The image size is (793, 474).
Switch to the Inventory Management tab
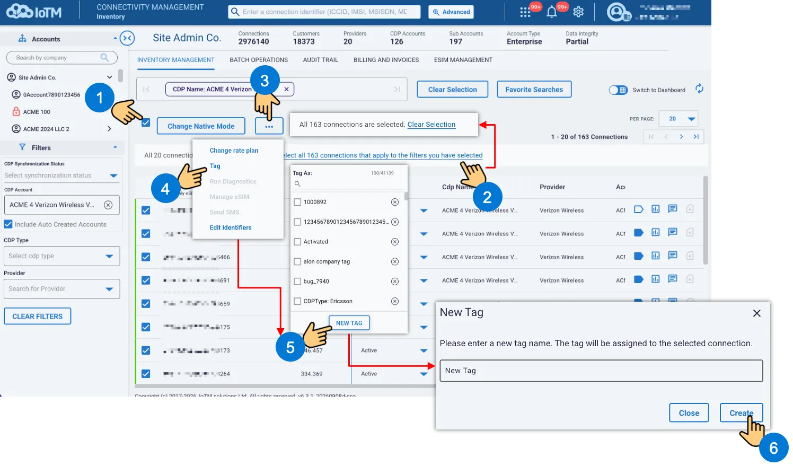click(176, 60)
